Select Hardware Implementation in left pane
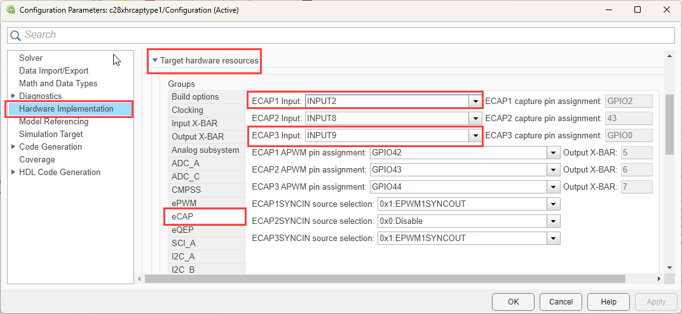Image resolution: width=682 pixels, height=314 pixels. [x=66, y=108]
